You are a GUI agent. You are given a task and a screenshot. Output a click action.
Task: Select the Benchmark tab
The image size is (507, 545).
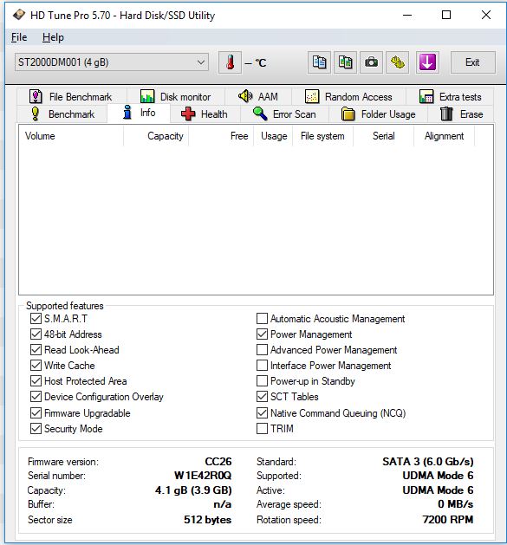(63, 114)
